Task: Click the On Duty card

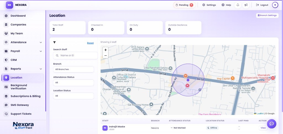Action: pos(145,28)
